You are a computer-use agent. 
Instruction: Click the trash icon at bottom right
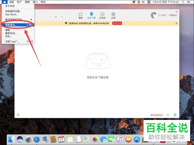coord(175,115)
